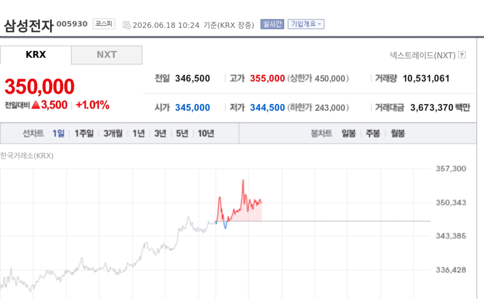Select the 5년 chart period

[182, 133]
